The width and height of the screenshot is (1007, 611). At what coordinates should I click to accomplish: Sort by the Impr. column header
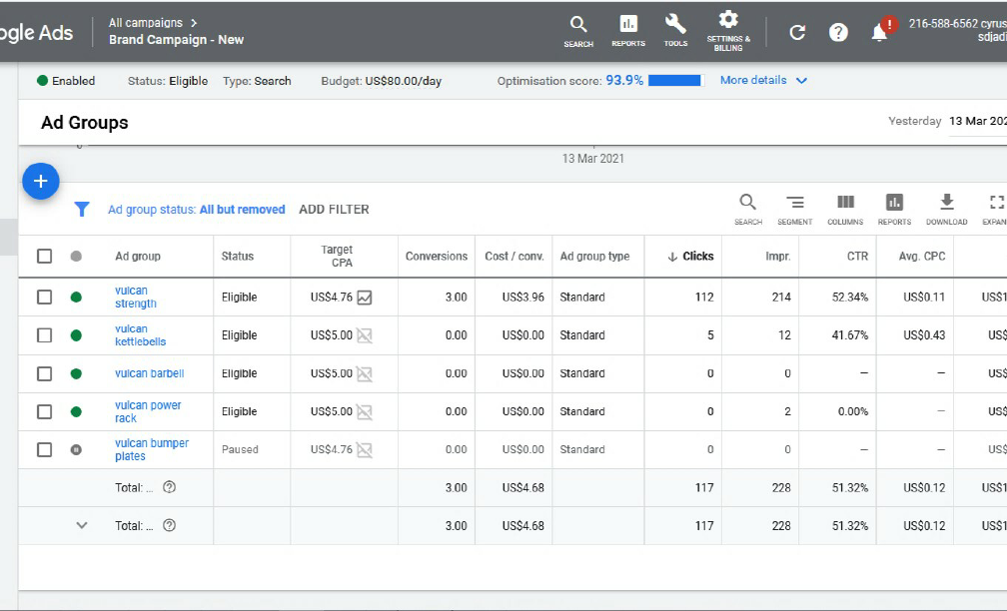(777, 256)
